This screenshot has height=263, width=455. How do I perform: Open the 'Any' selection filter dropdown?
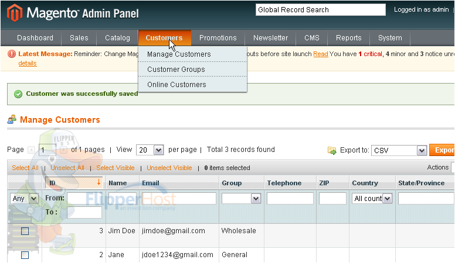[24, 199]
